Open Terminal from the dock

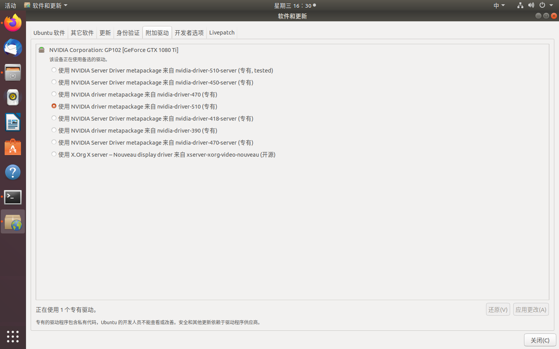coord(13,197)
